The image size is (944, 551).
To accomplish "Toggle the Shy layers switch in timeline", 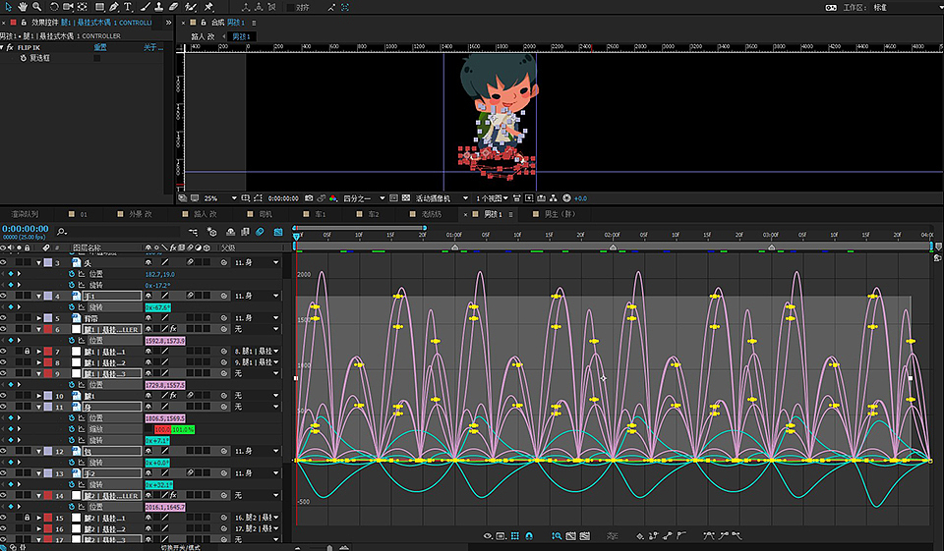I will click(230, 232).
